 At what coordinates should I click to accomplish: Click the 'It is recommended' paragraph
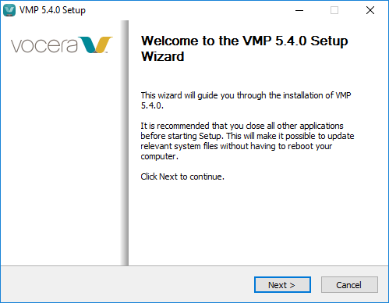click(247, 141)
